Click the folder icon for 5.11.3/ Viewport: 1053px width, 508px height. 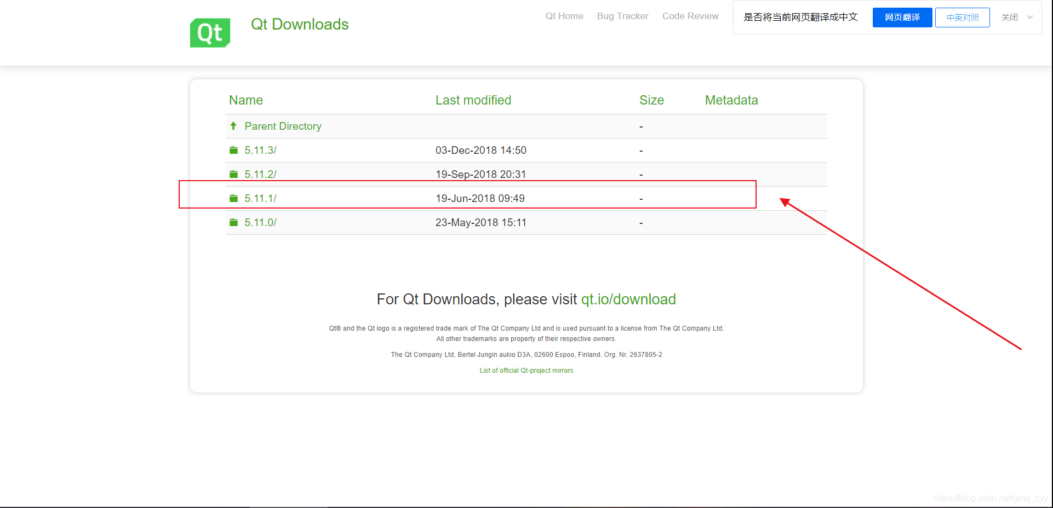[233, 150]
